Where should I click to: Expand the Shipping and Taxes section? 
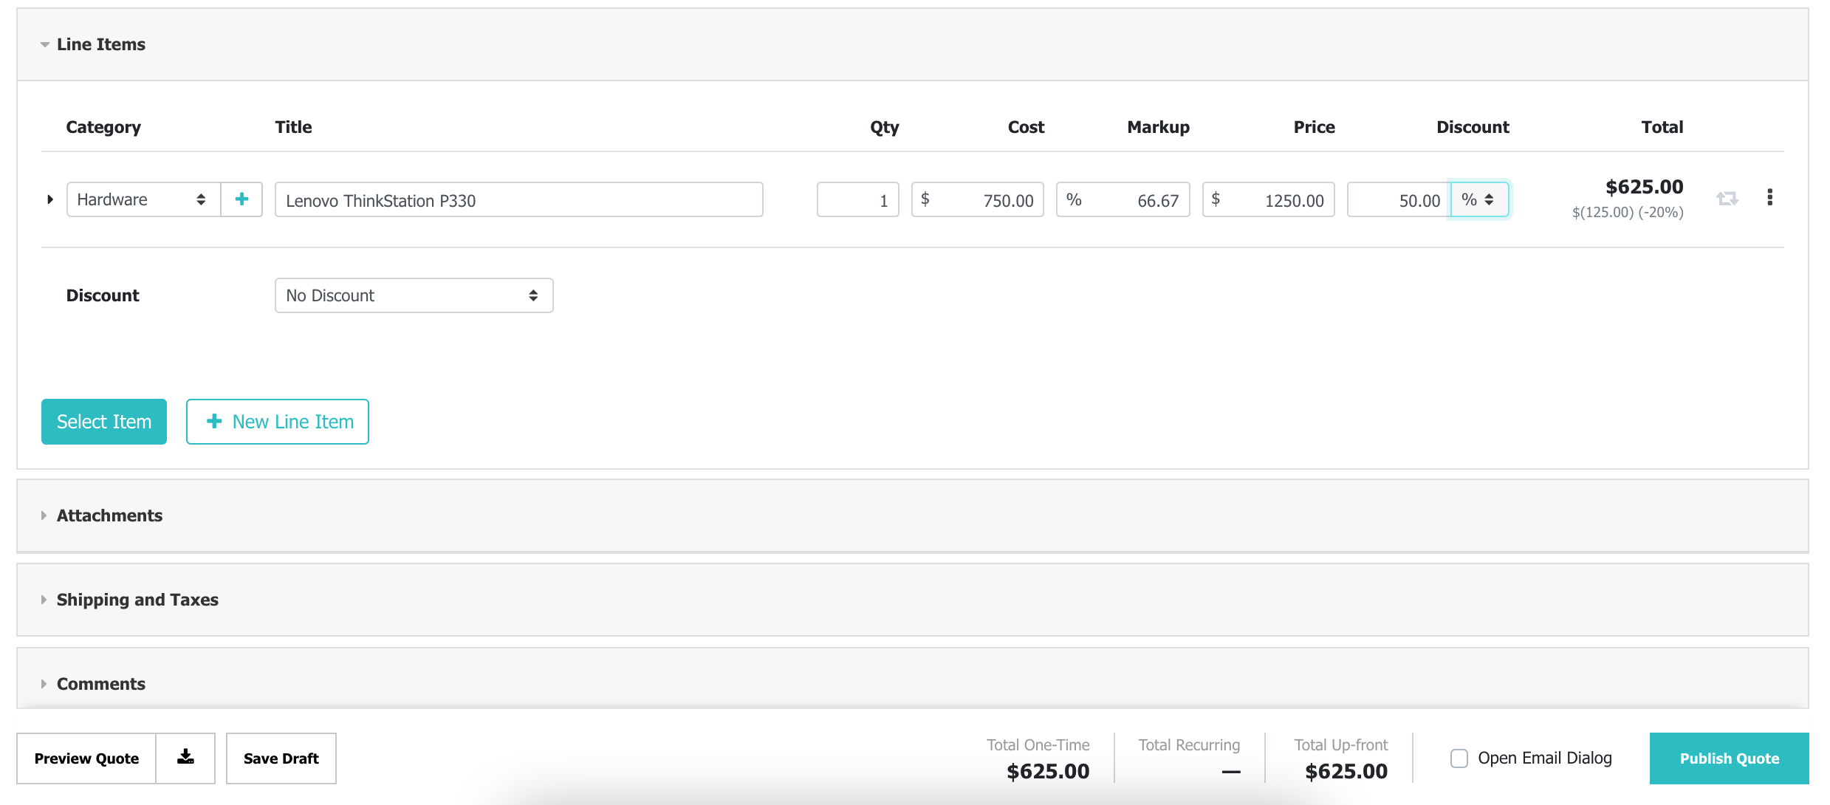(x=913, y=600)
